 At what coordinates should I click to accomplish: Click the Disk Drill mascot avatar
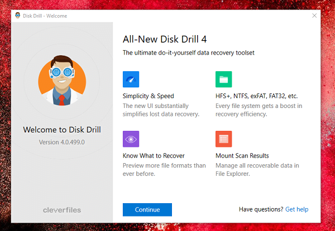[62, 81]
